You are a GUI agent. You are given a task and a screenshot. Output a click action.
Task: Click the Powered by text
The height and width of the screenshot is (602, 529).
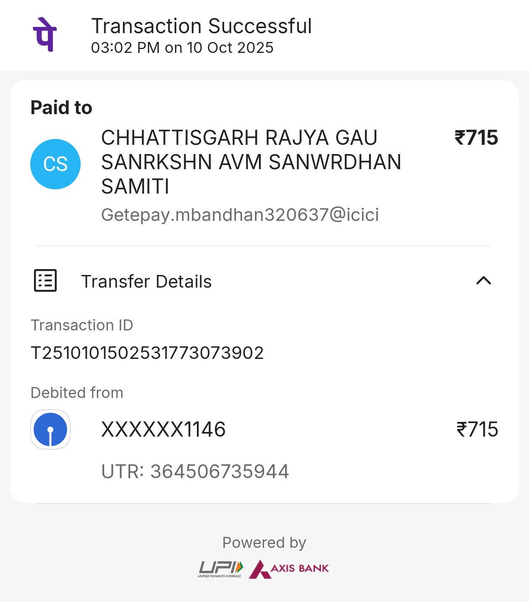pyautogui.click(x=264, y=542)
